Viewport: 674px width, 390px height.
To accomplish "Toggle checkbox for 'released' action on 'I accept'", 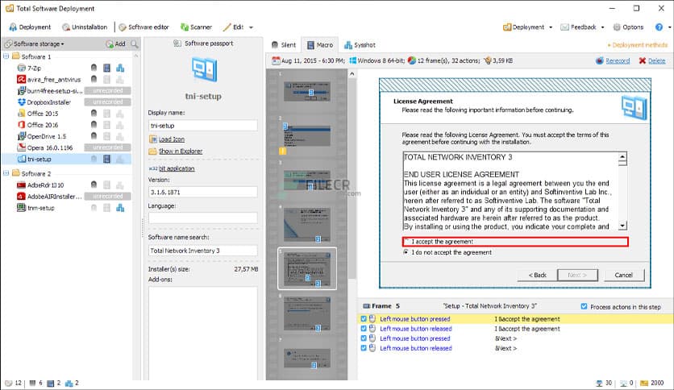I will [364, 329].
